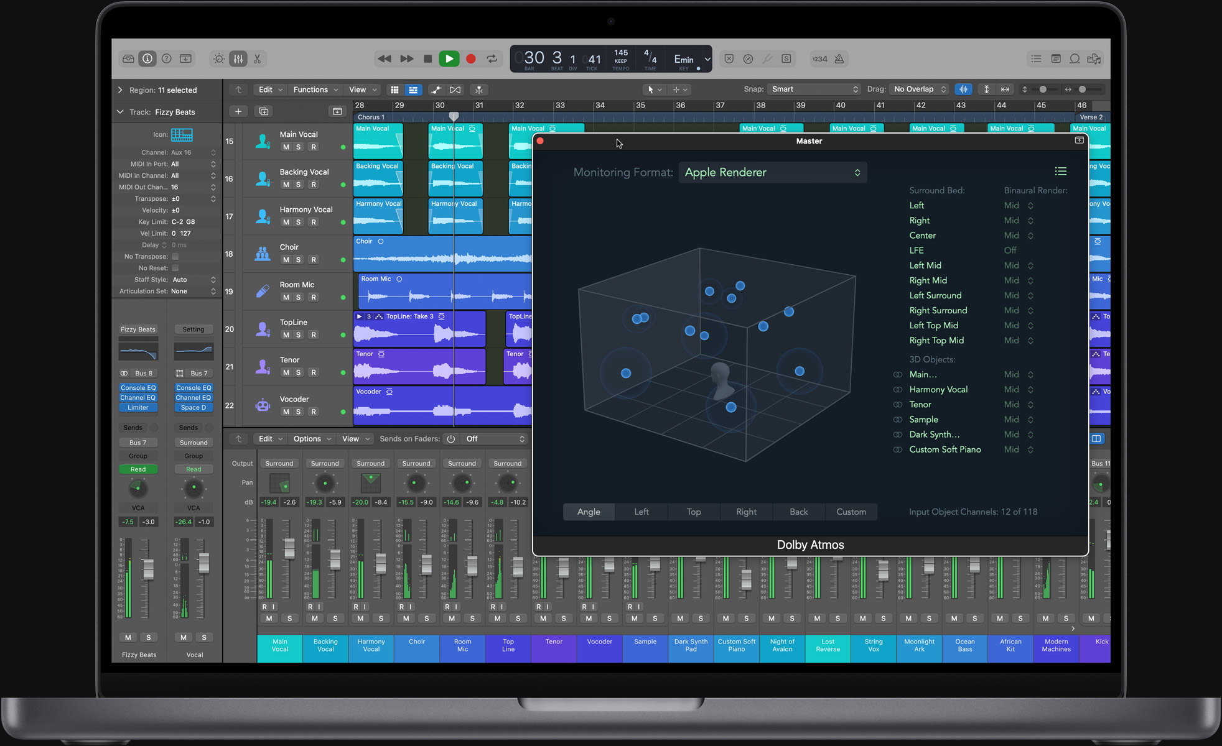This screenshot has width=1222, height=746.
Task: Toggle the Mixer button in the control bar
Action: pyautogui.click(x=238, y=58)
